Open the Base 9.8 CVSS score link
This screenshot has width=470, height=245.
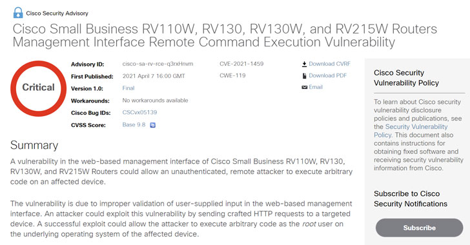(x=134, y=124)
